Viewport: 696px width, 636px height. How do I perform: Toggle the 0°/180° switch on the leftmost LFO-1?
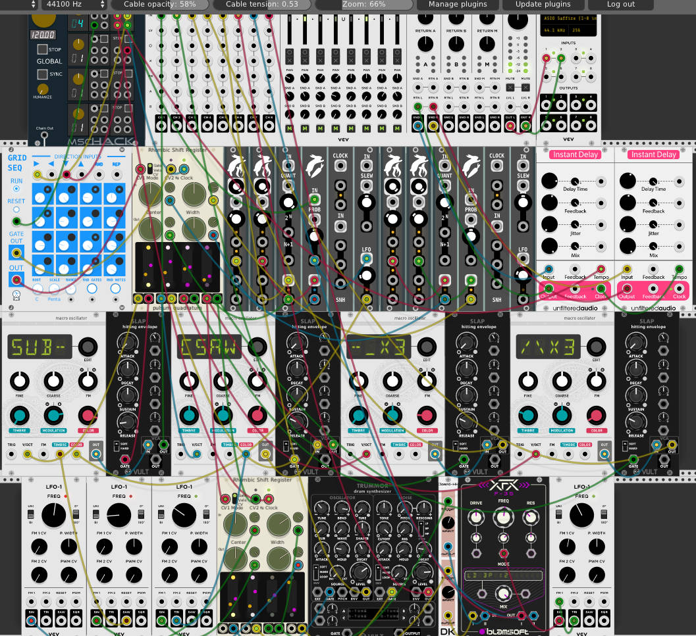click(x=76, y=514)
